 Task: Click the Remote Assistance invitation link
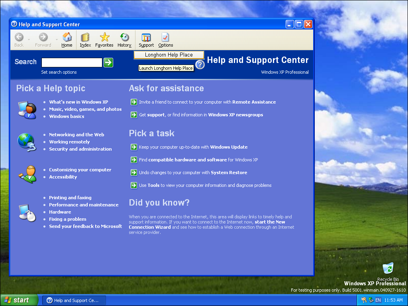tap(207, 102)
